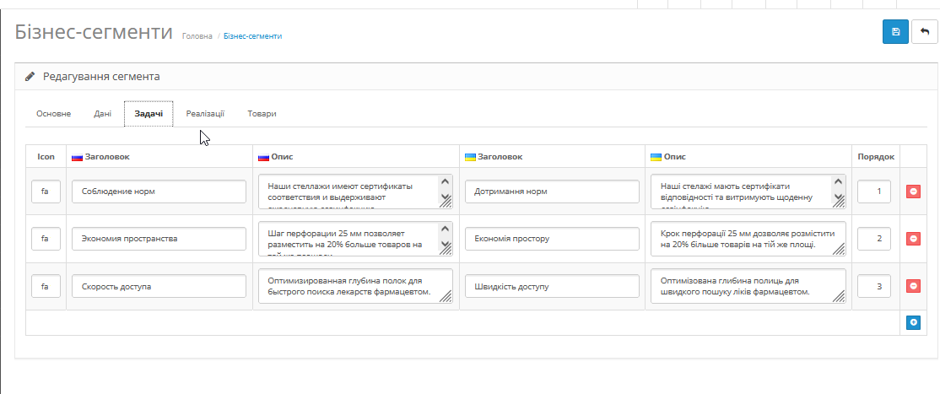Click the Бізнес-сегменти breadcrumb link
The image size is (940, 394).
(x=252, y=36)
